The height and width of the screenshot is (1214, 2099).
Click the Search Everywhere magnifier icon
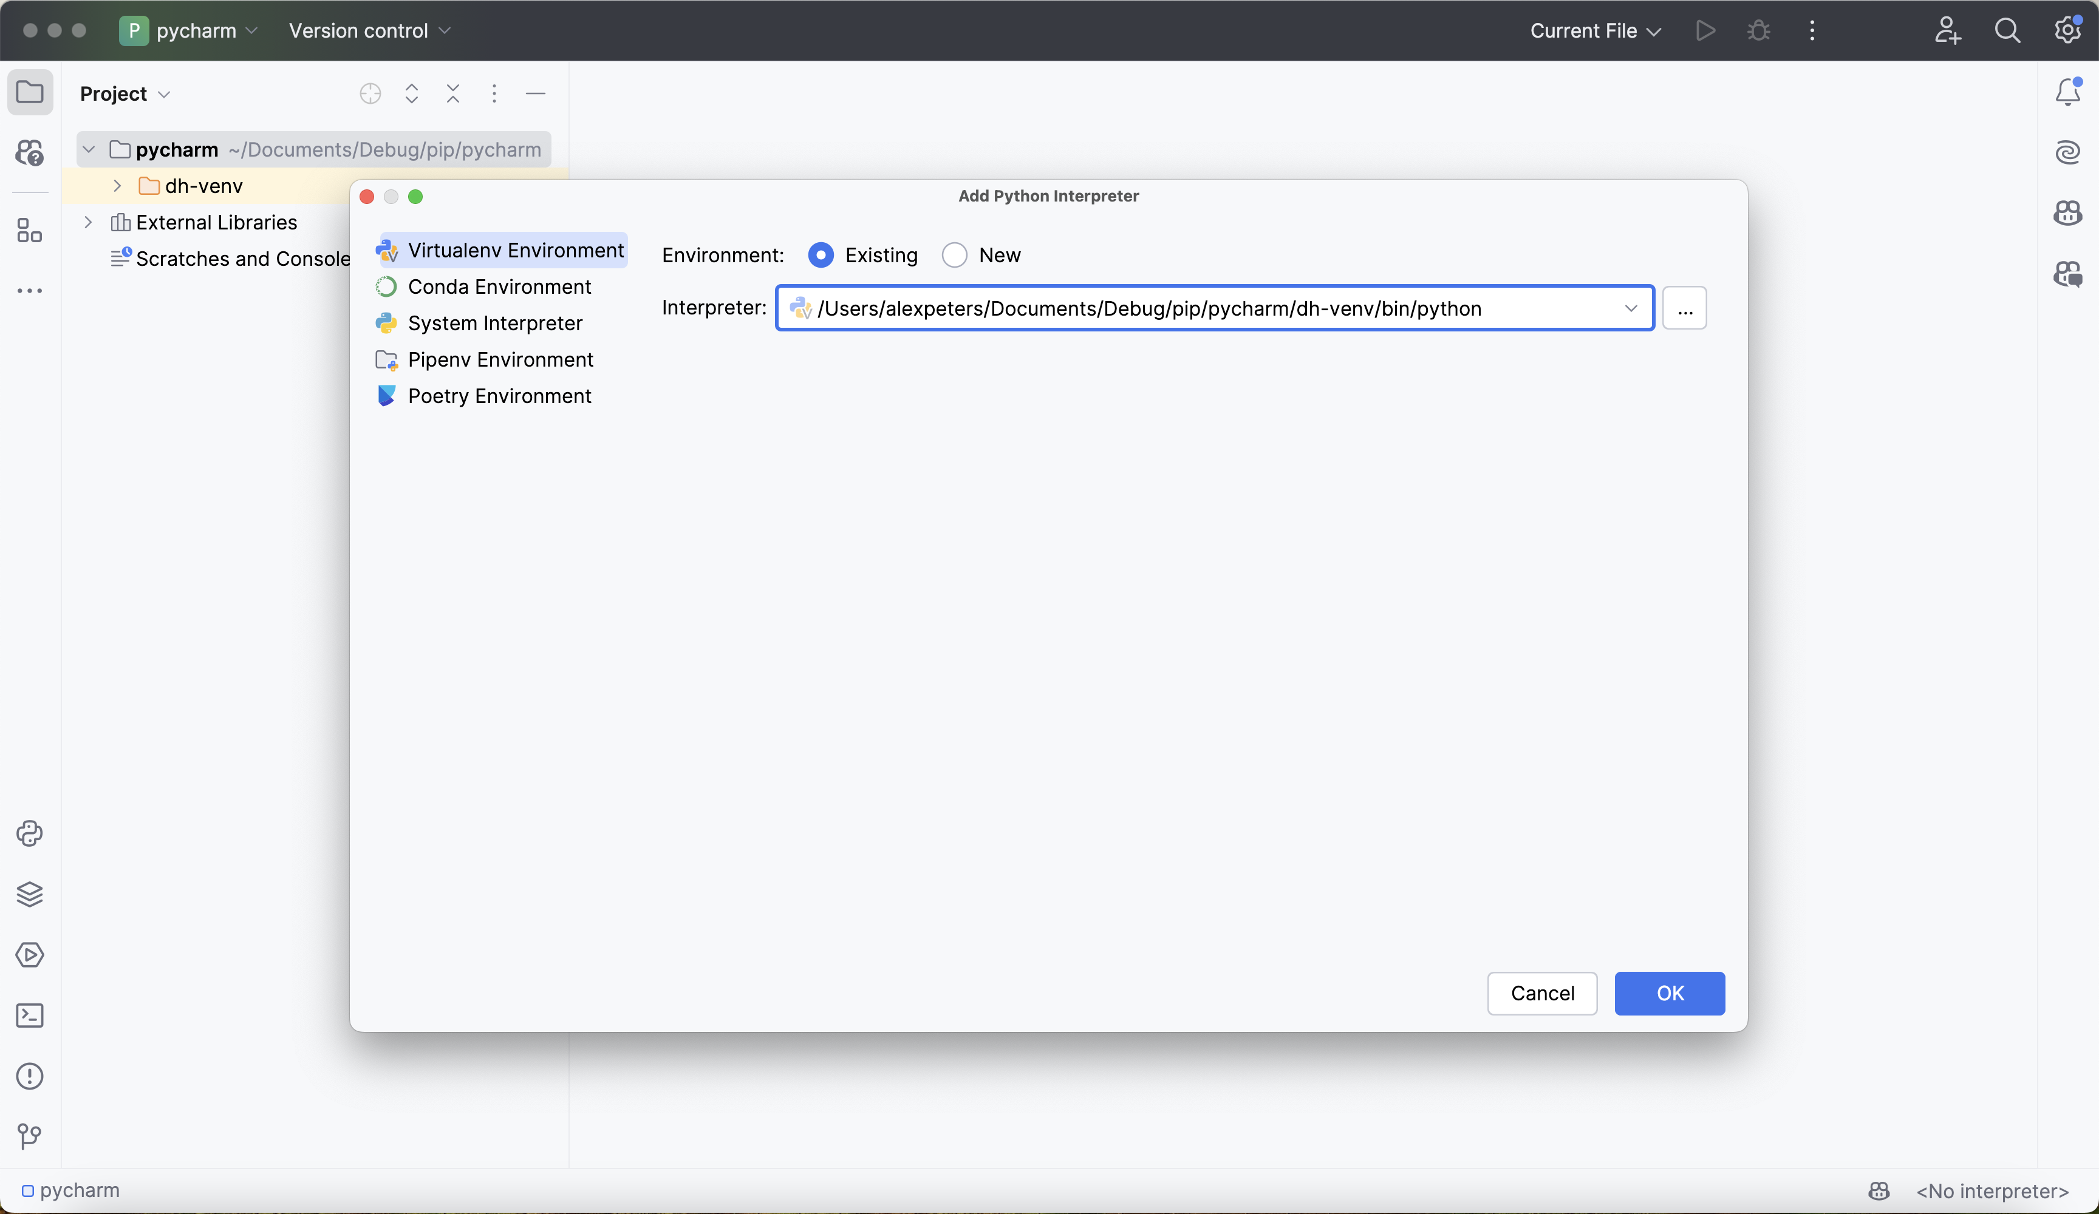point(2007,31)
